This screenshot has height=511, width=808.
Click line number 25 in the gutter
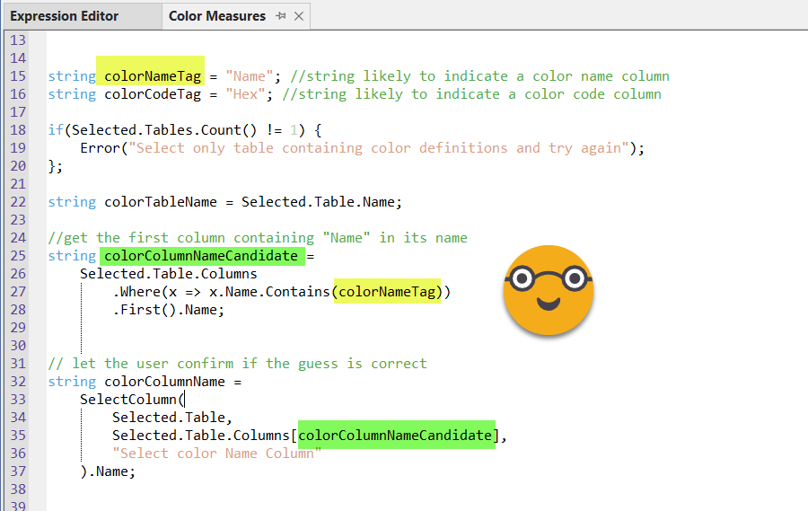(18, 256)
